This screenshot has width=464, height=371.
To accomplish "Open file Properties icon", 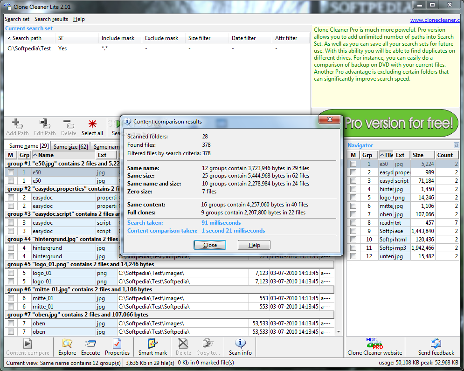I will pos(117,344).
